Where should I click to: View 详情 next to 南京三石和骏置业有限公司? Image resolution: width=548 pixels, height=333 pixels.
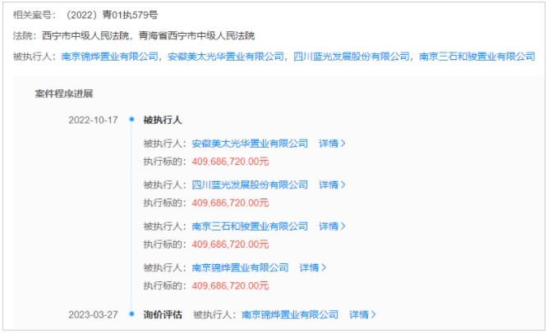(332, 226)
